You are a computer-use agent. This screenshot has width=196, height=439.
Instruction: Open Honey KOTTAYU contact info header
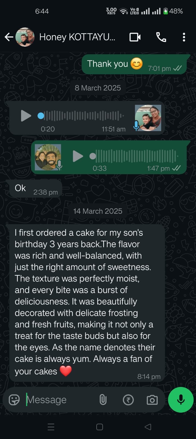[x=77, y=37]
